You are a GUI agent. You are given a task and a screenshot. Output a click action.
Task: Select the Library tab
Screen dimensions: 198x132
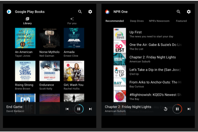click(x=27, y=21)
